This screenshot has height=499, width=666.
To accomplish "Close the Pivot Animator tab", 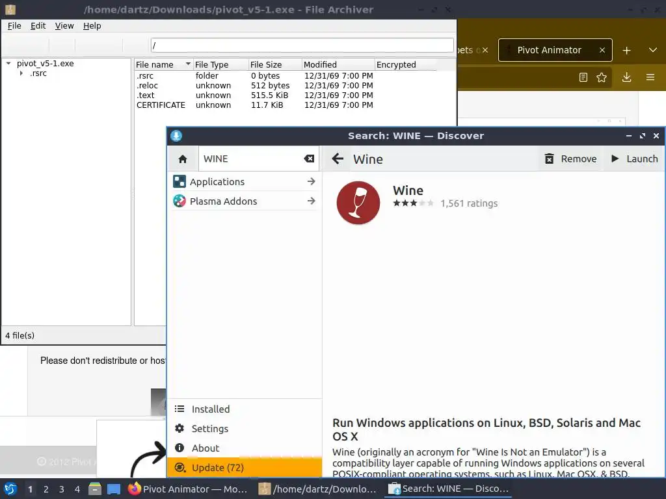I will [602, 50].
